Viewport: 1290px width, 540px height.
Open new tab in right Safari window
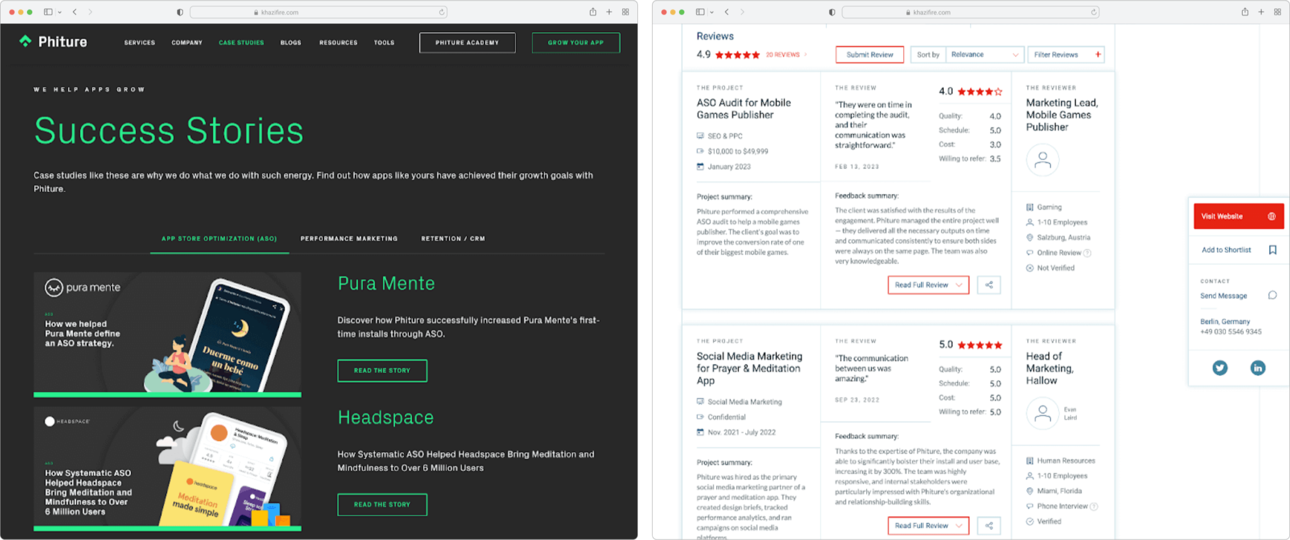(x=1261, y=12)
